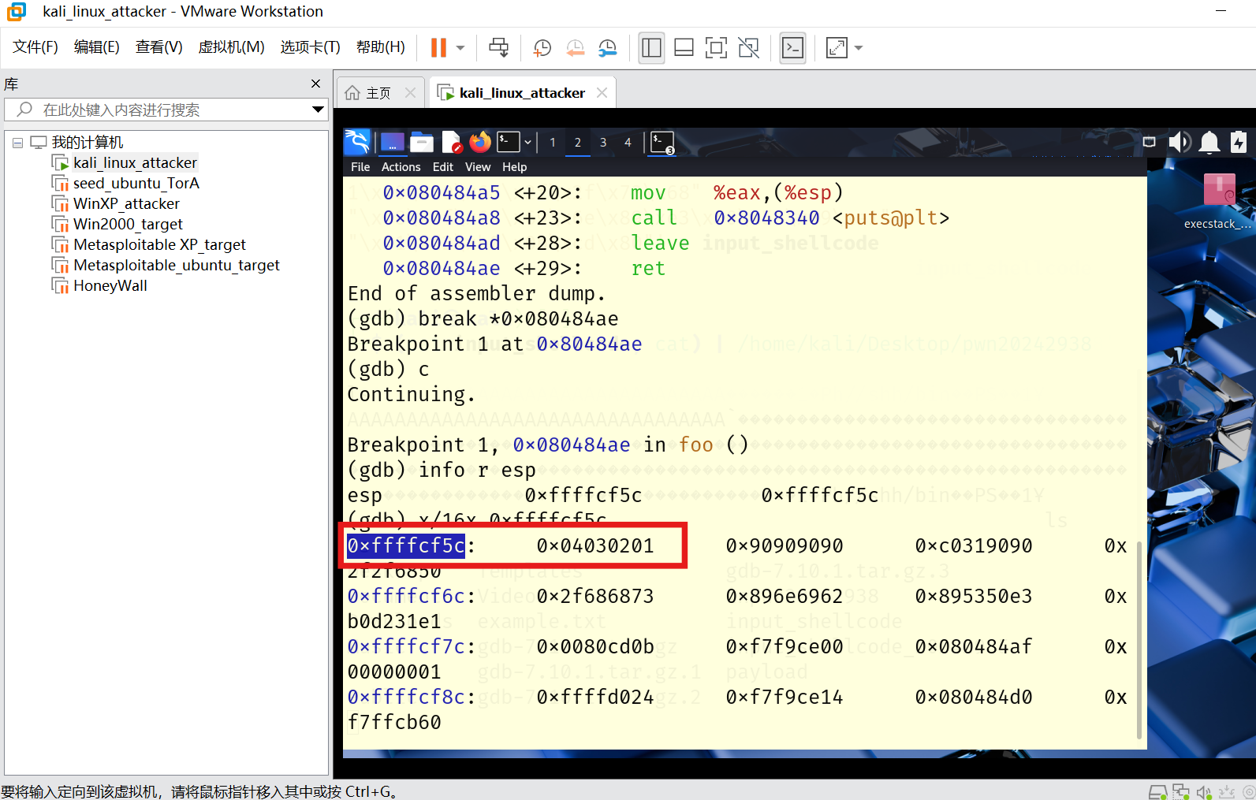Open the 选项卡(T) menu

pyautogui.click(x=310, y=47)
